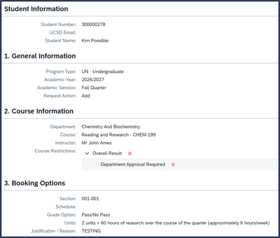Image resolution: width=280 pixels, height=238 pixels.
Task: Click course Reading and Research - CHEM-199
Action: pos(118,135)
